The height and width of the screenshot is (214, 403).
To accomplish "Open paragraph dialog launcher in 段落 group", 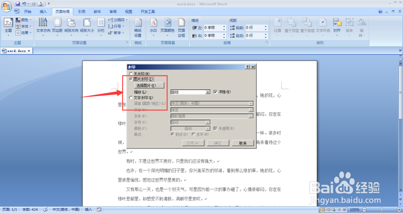I will pos(267,42).
